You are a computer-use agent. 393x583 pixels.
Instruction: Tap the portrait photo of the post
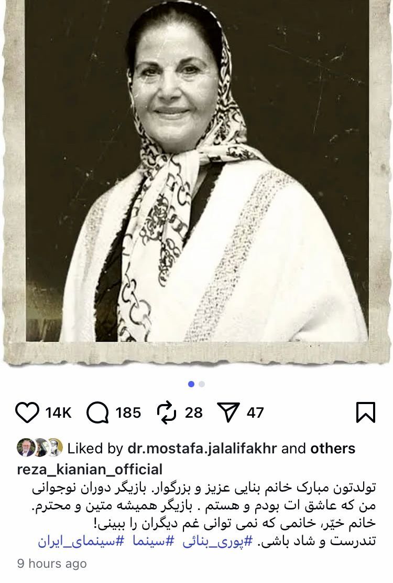(x=196, y=171)
